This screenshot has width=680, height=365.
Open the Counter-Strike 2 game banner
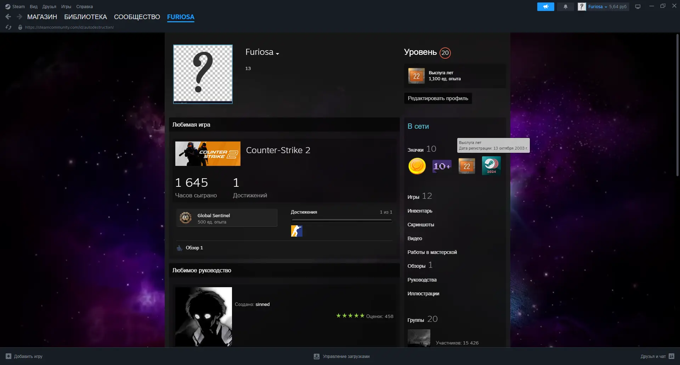point(208,154)
